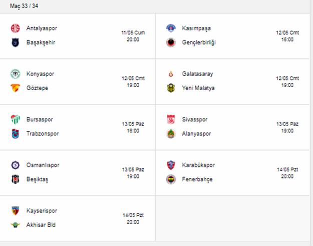Click the Antalyaspor club logo
The image size is (313, 246).
tap(15, 28)
